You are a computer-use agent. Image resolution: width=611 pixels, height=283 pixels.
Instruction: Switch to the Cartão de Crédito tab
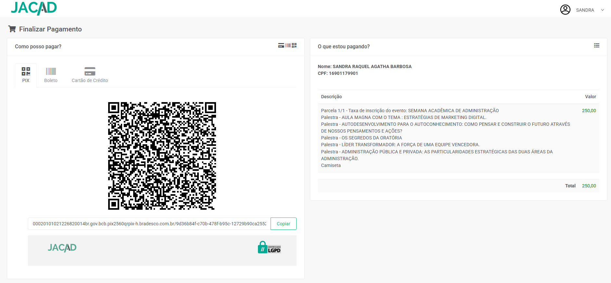pos(90,75)
